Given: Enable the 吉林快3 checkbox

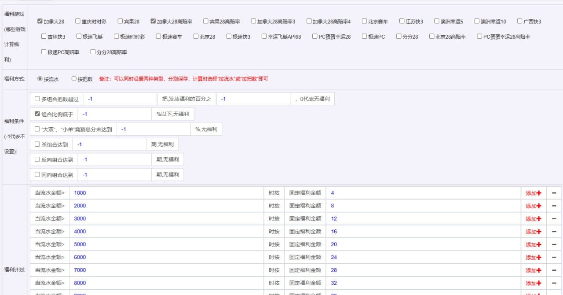Looking at the screenshot, I should (x=44, y=37).
